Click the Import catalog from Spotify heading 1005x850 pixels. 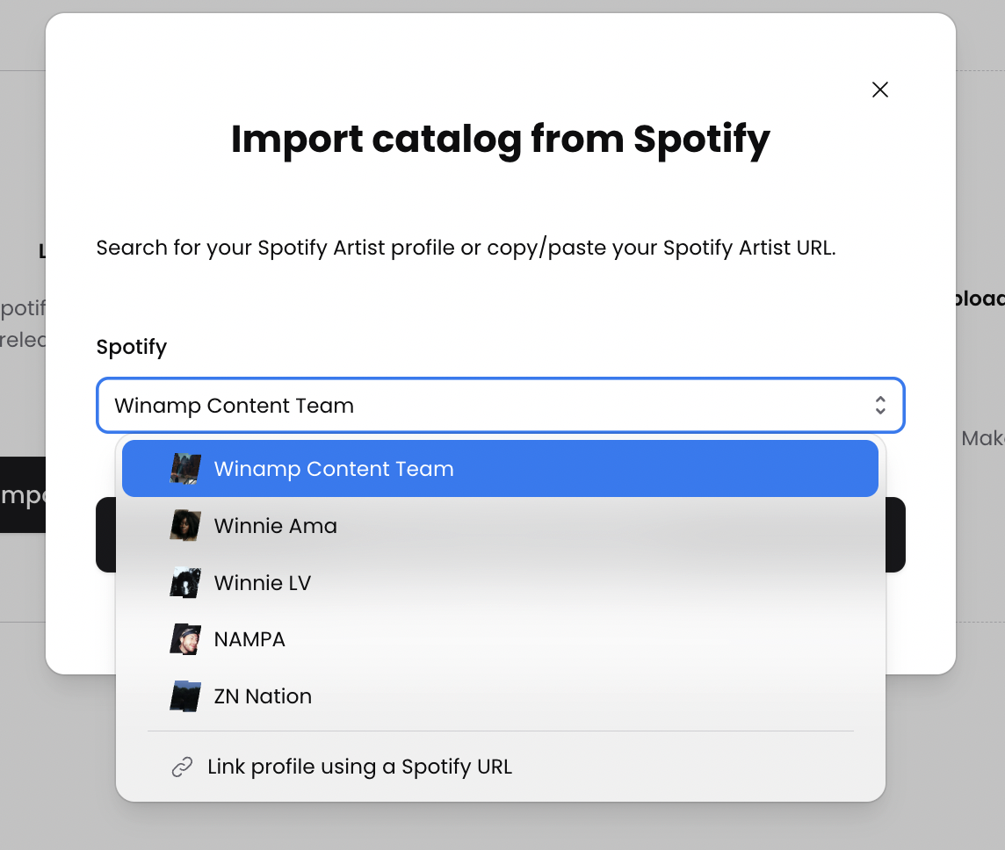(x=500, y=139)
